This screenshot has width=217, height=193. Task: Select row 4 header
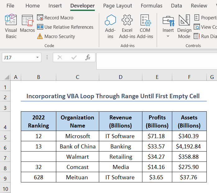pyautogui.click(x=5, y=121)
